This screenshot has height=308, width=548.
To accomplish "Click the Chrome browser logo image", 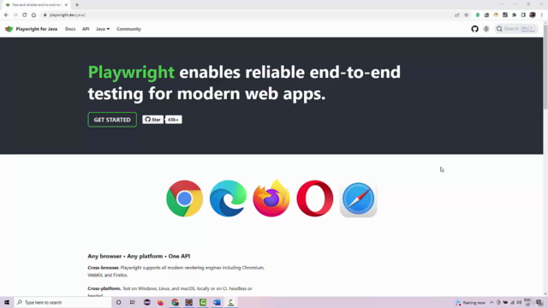I will tap(185, 198).
